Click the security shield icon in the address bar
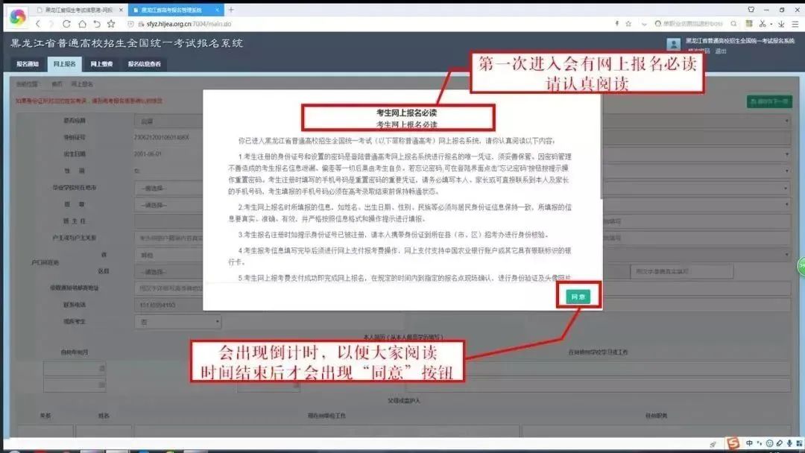The width and height of the screenshot is (805, 453). 130,24
